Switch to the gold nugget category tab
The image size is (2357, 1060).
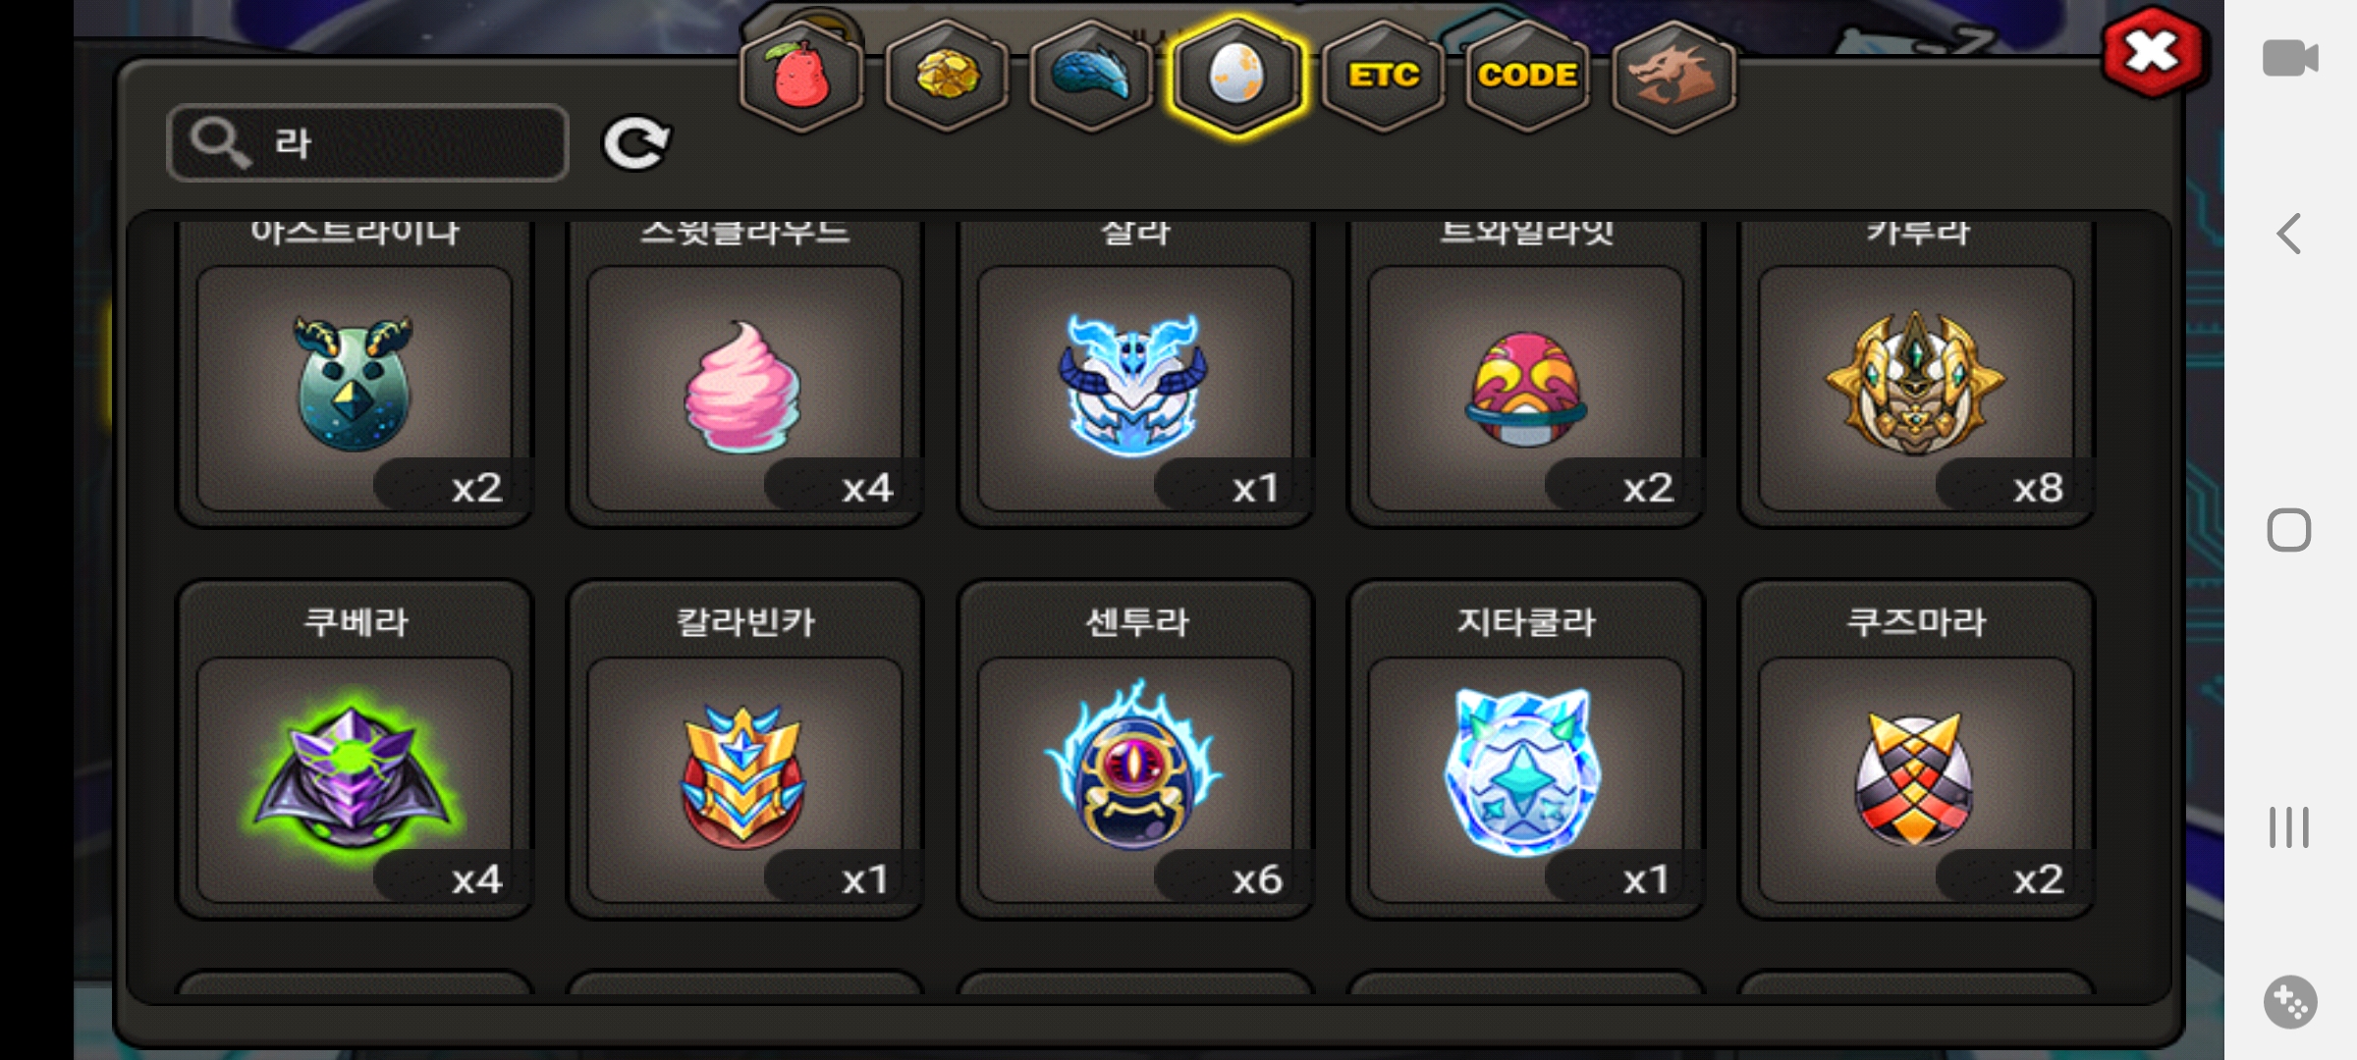(x=947, y=77)
